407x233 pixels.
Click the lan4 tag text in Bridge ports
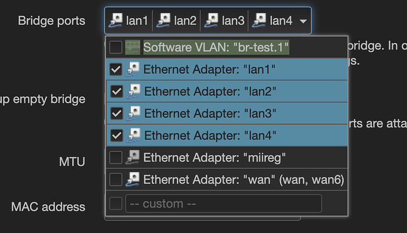[281, 21]
